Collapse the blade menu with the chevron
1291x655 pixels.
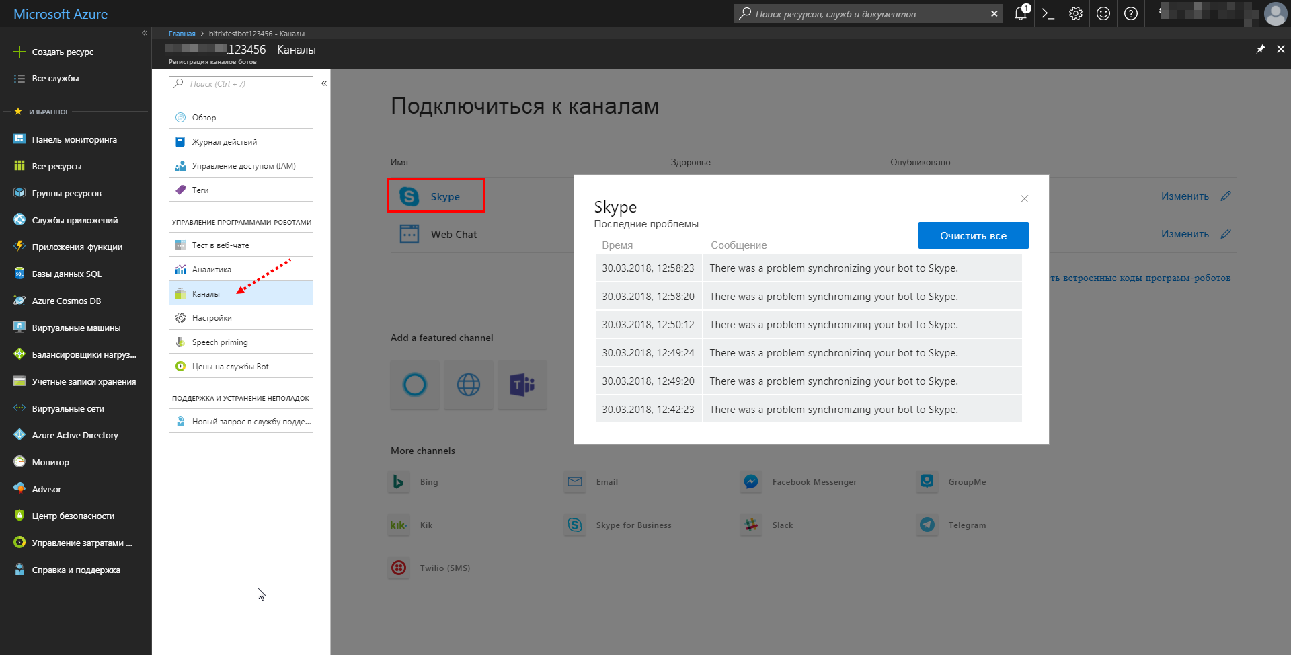pyautogui.click(x=323, y=82)
